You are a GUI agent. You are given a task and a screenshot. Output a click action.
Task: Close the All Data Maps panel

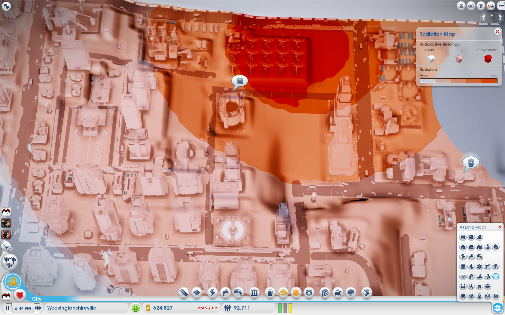click(x=500, y=227)
